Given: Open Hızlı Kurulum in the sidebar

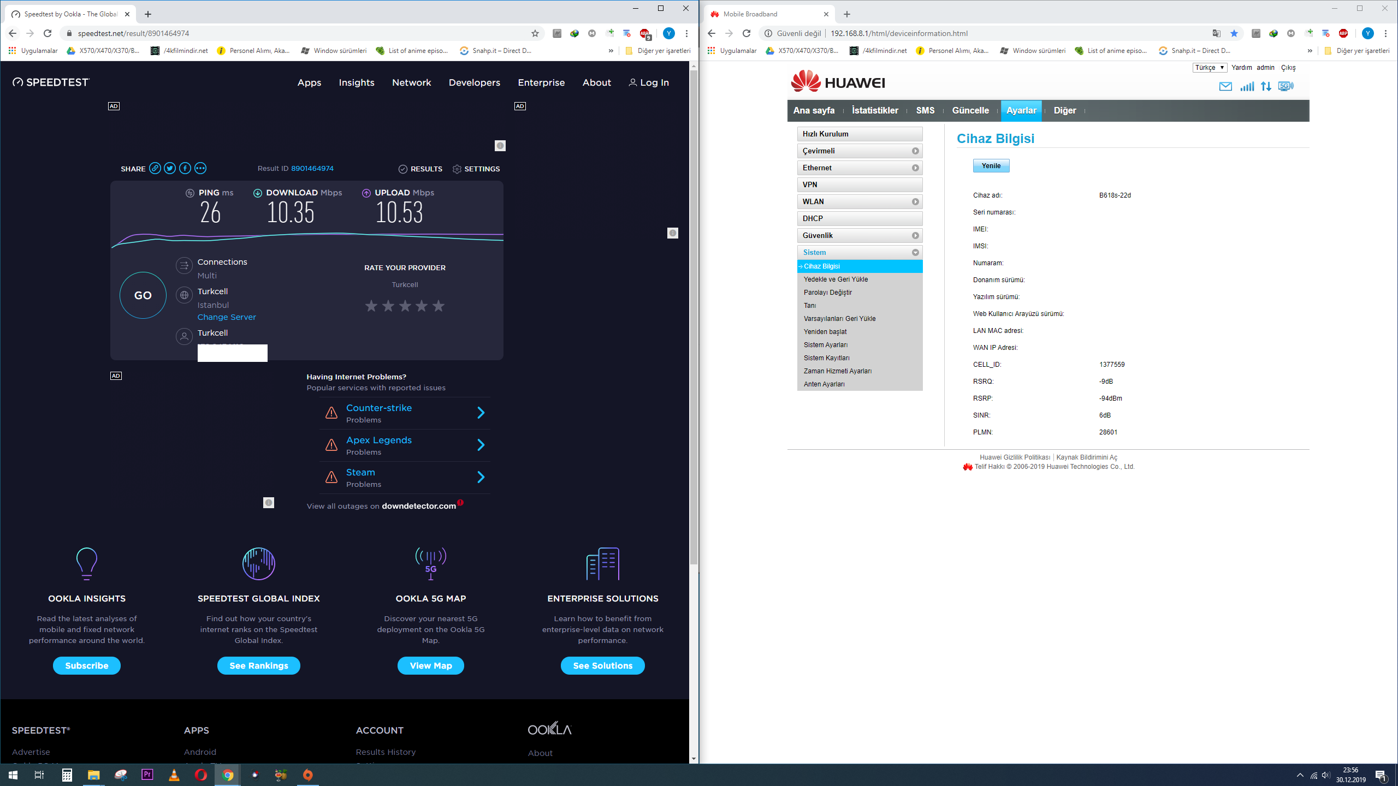Looking at the screenshot, I should pos(860,134).
